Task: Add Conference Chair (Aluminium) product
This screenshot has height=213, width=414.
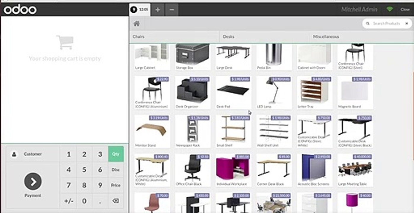Action: tap(152, 93)
